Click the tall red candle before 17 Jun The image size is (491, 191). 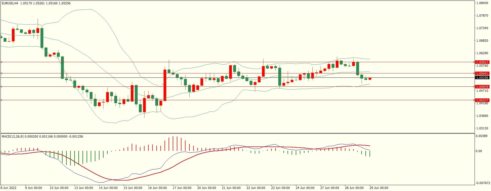[x=165, y=85]
